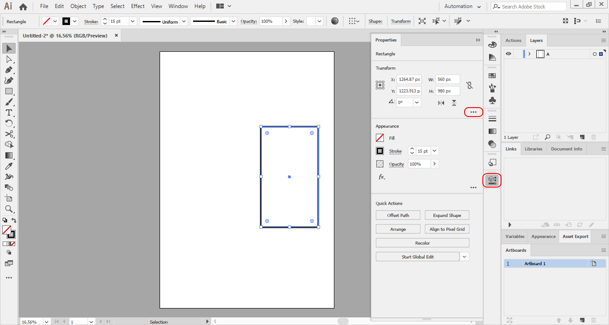Image resolution: width=609 pixels, height=325 pixels.
Task: Select Artboard 1 in Artboards panel
Action: pos(555,263)
